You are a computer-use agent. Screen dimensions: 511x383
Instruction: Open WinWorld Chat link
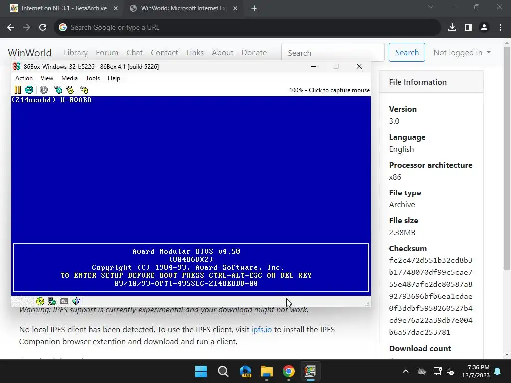pyautogui.click(x=134, y=53)
